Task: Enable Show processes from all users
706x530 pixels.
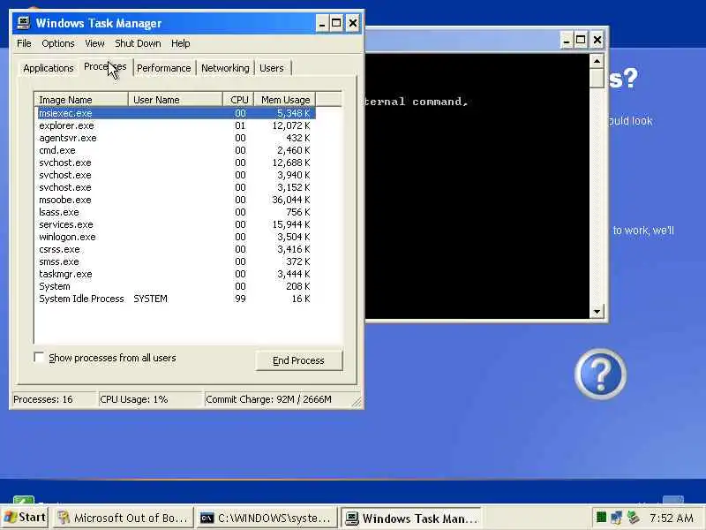Action: (39, 358)
